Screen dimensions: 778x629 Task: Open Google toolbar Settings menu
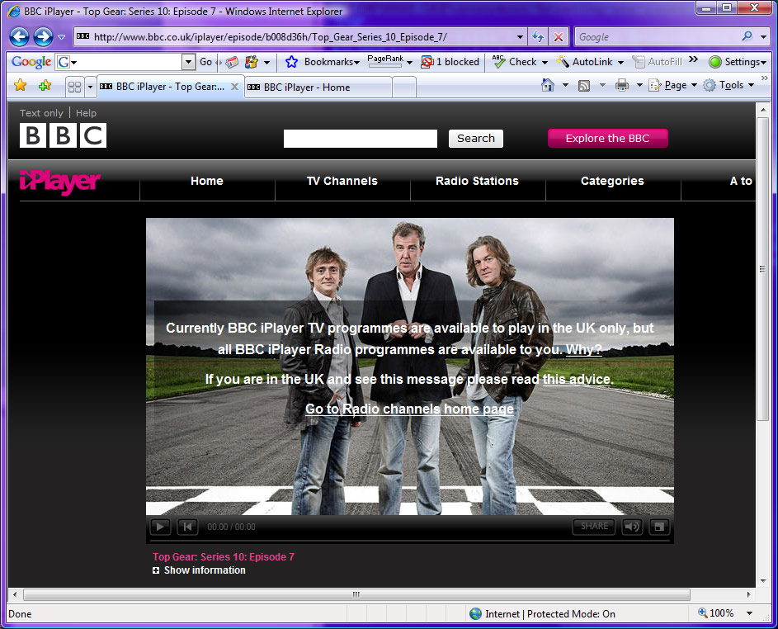[738, 62]
